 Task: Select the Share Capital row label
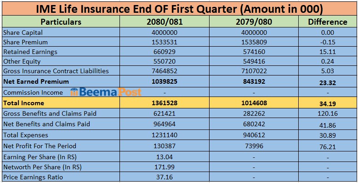[23, 32]
